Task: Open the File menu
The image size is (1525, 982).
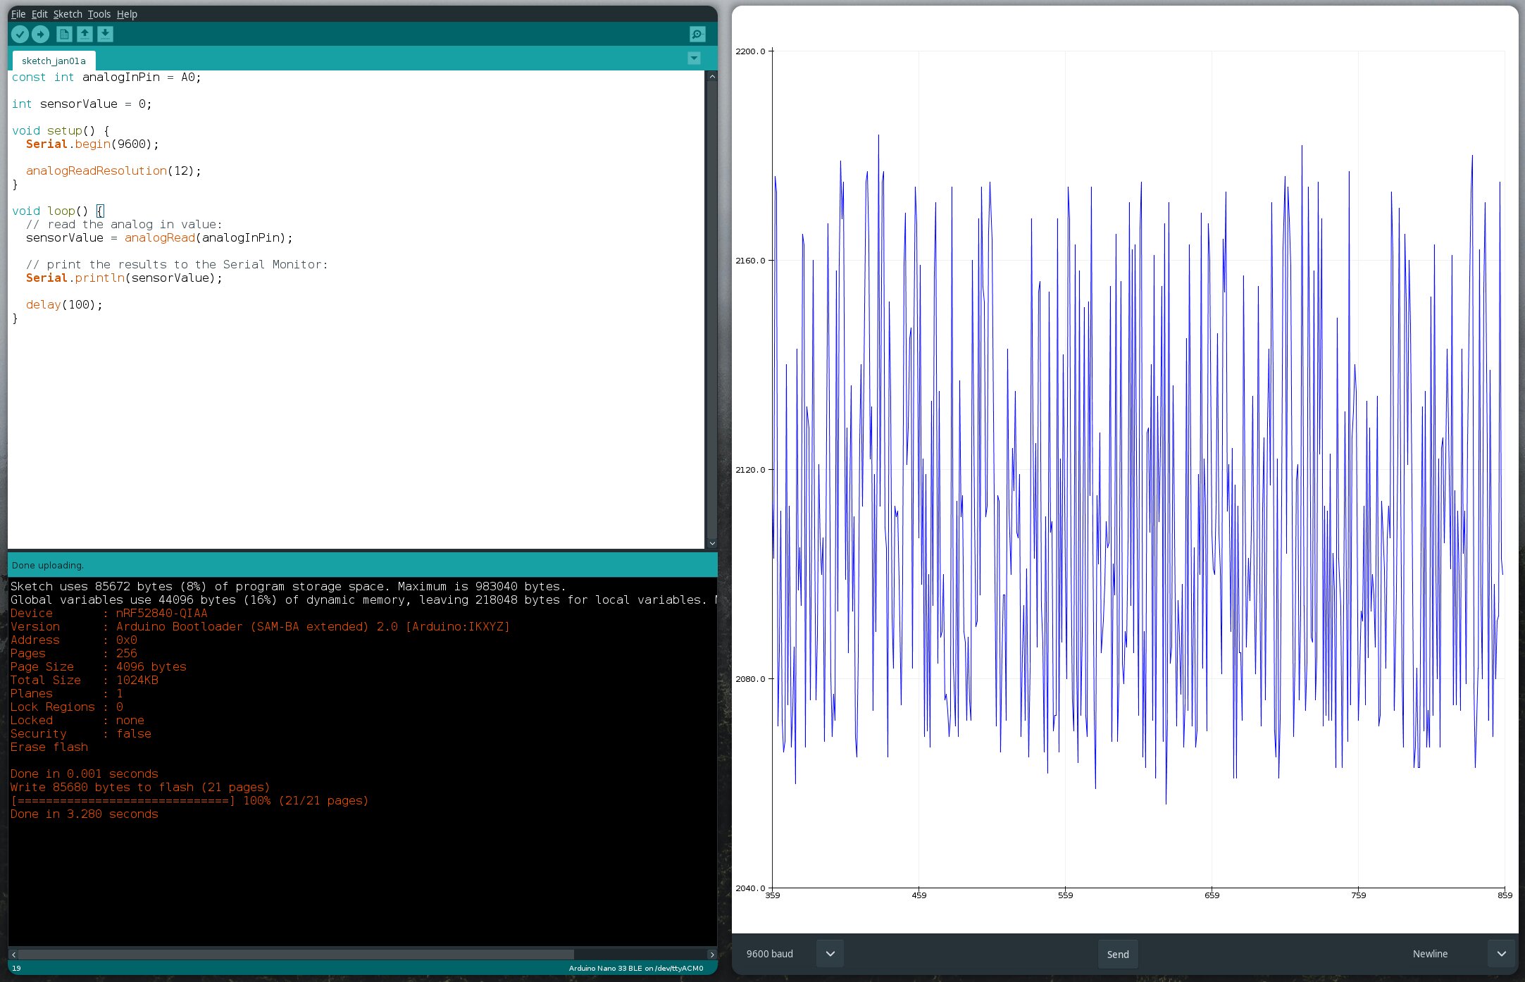Action: 18,14
